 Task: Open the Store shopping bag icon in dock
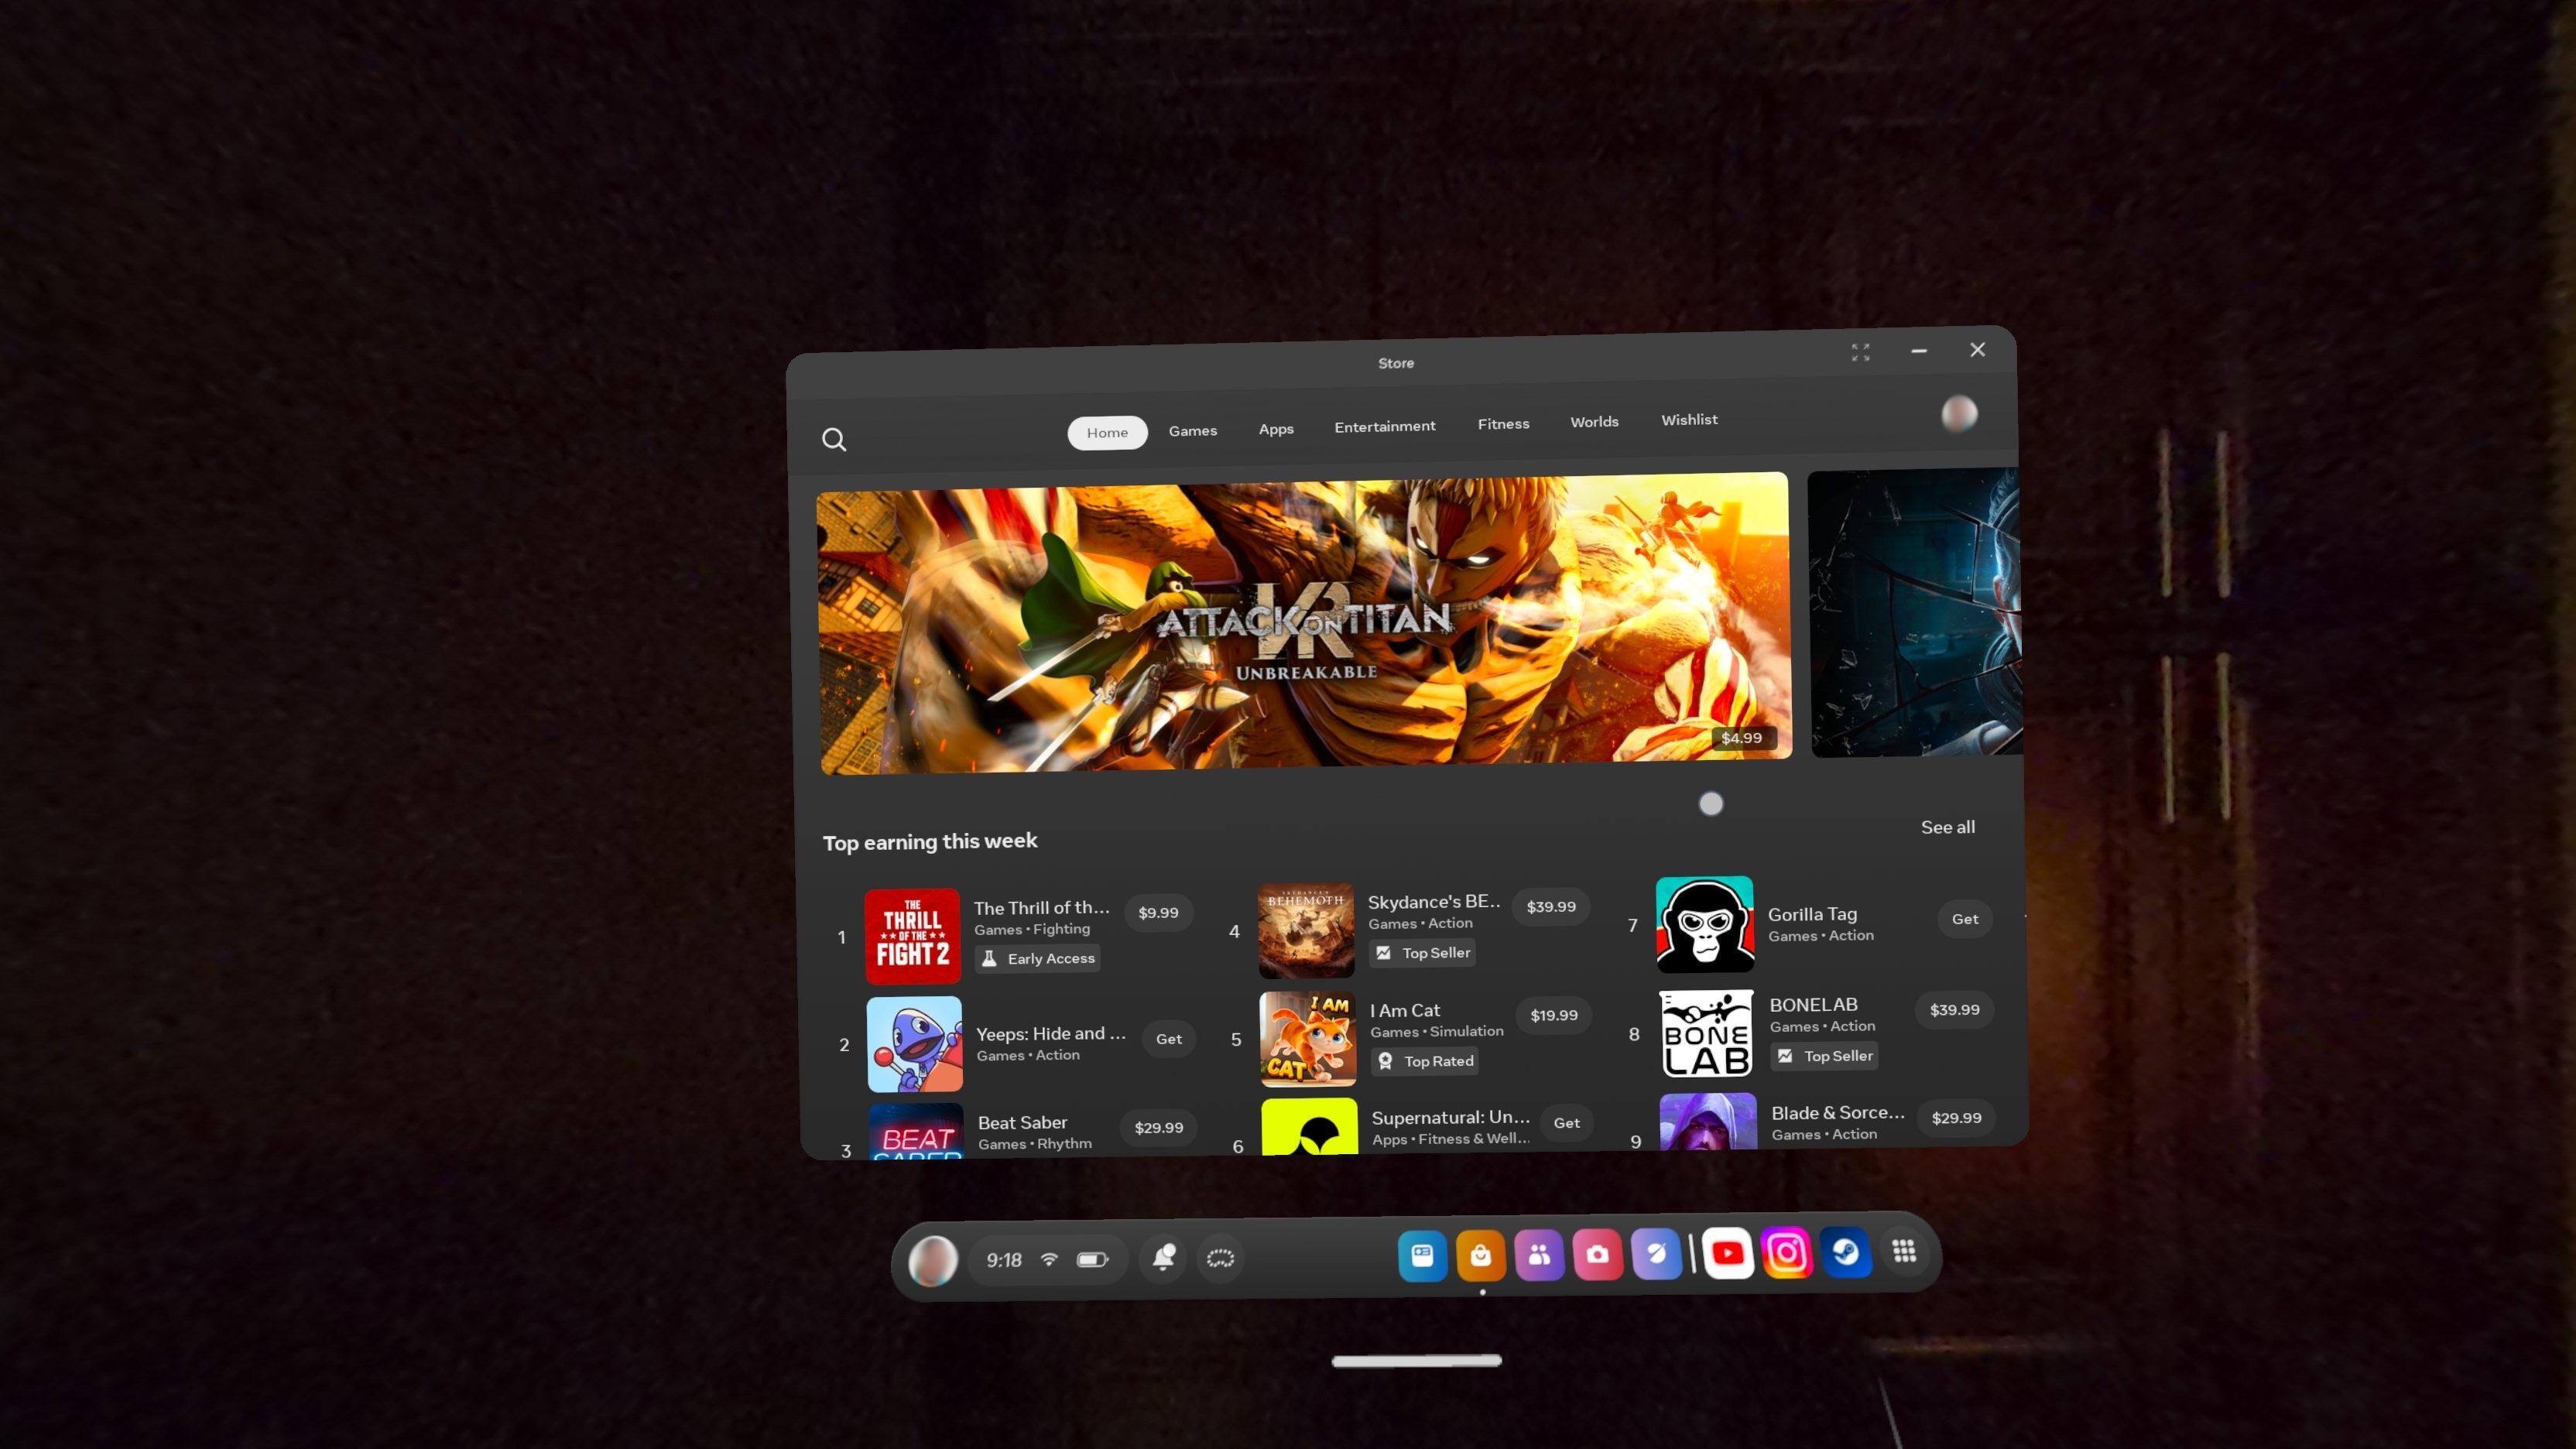tap(1480, 1255)
